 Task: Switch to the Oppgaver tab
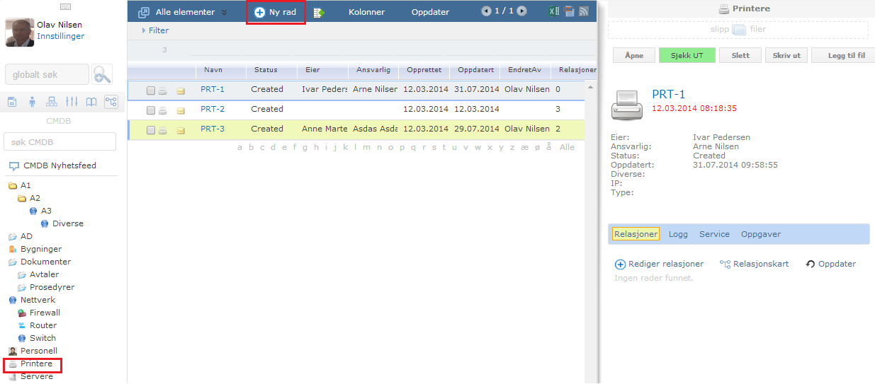click(761, 234)
